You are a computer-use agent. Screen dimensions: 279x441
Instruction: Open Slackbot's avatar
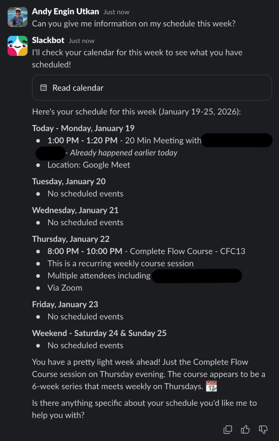pos(17,46)
